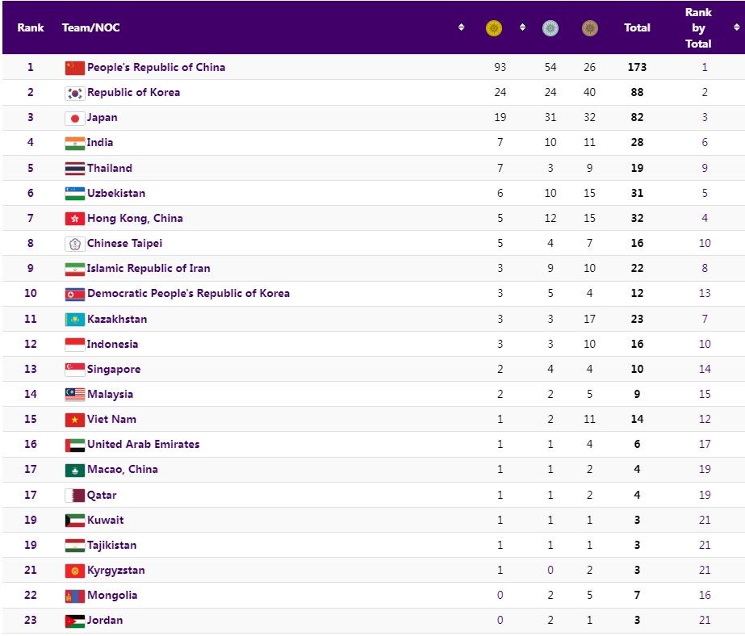Viewport: 745px width, 636px height.
Task: Select Japan's flag icon
Action: [x=74, y=118]
